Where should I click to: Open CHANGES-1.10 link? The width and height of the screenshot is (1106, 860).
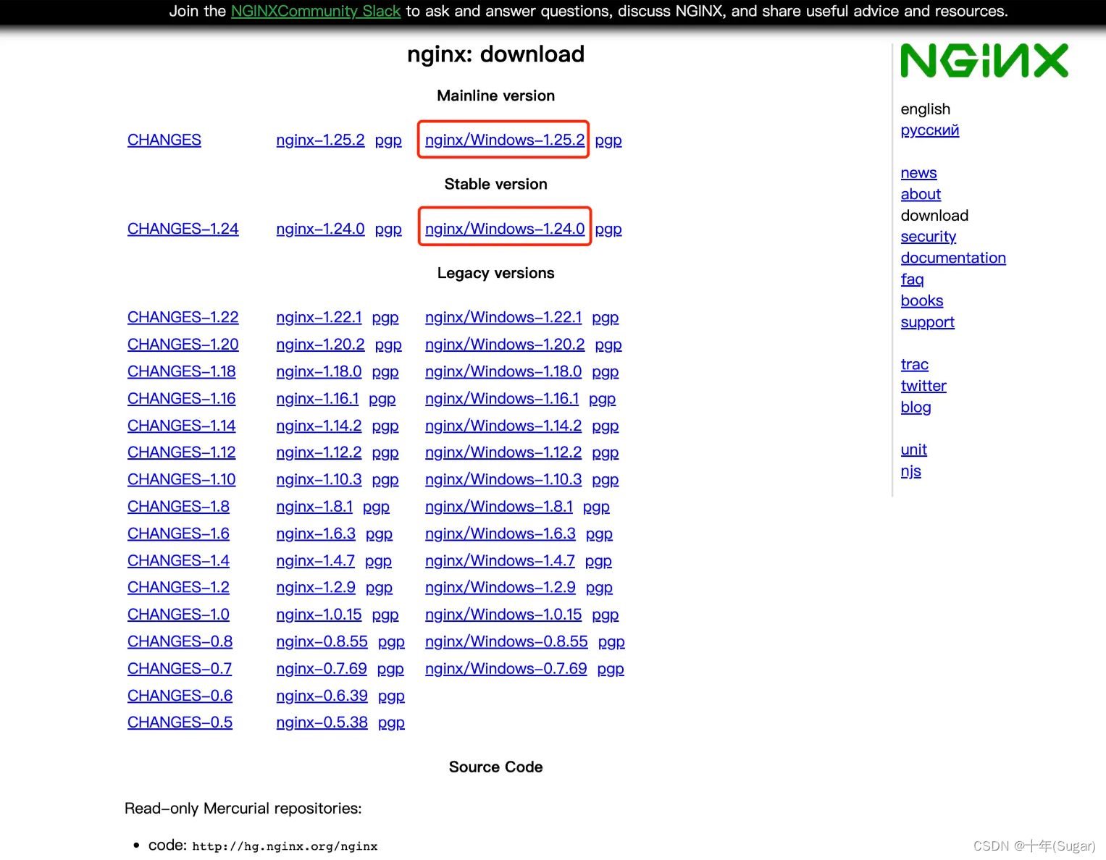(182, 480)
